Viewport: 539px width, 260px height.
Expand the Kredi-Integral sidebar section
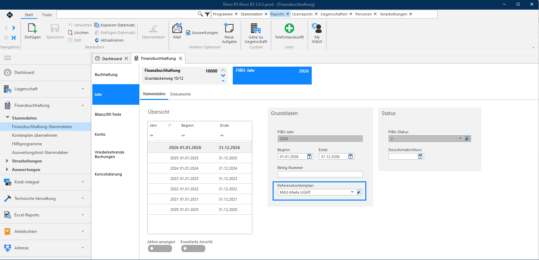46,182
